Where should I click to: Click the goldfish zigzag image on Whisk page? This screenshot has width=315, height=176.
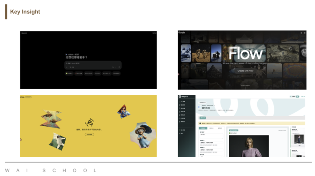tap(51, 119)
